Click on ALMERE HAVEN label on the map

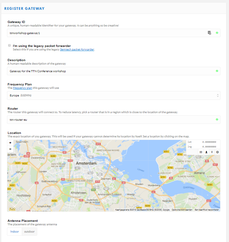[x=186, y=176]
